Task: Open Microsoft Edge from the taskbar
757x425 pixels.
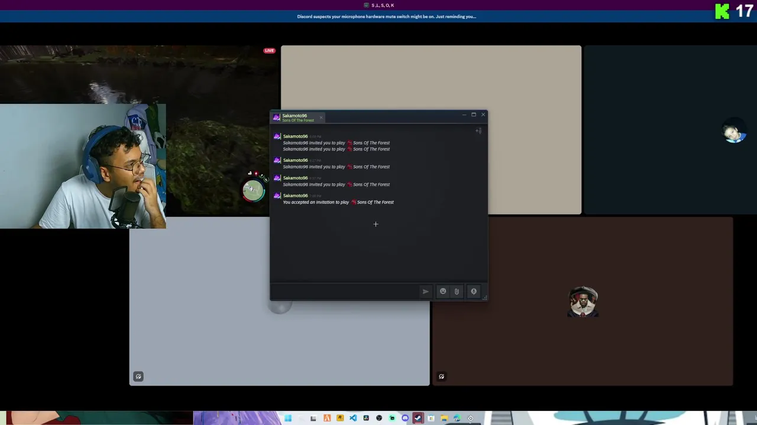Action: 457,419
